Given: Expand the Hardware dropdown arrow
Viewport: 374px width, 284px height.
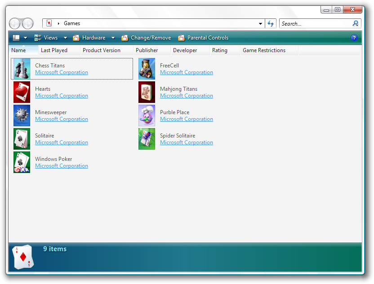Looking at the screenshot, I should coord(113,38).
